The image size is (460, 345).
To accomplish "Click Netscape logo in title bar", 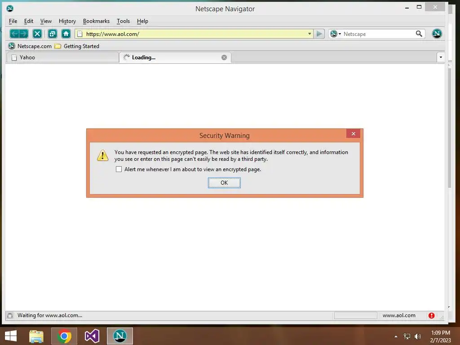I will pos(10,9).
